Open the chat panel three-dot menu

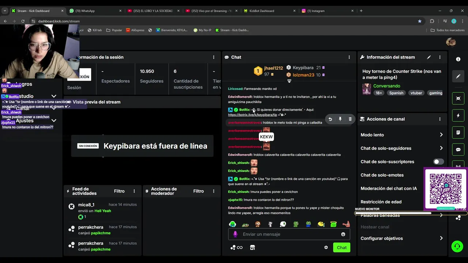click(349, 57)
